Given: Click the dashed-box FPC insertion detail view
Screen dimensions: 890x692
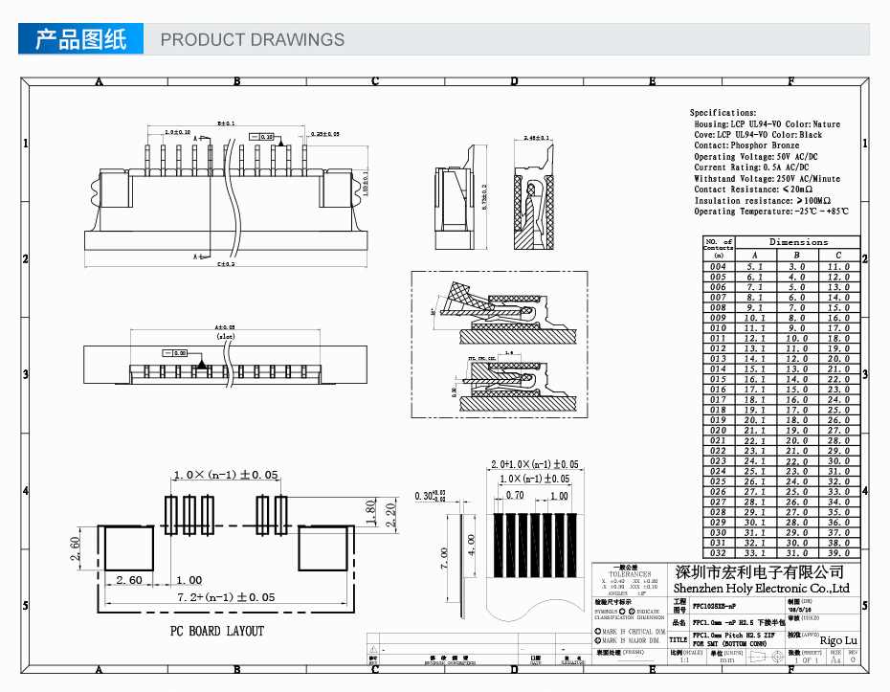Looking at the screenshot, I should click(x=500, y=345).
